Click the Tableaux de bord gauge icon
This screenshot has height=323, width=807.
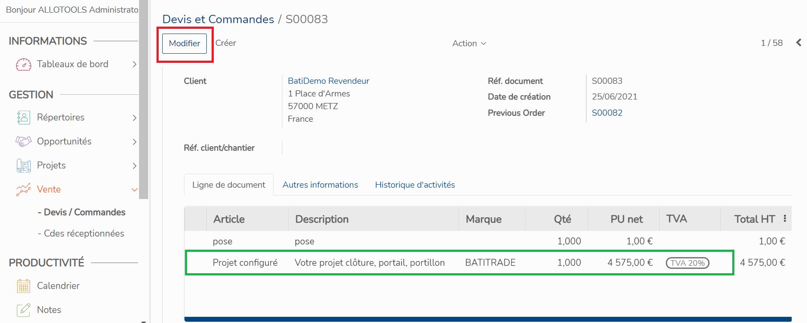tap(24, 65)
